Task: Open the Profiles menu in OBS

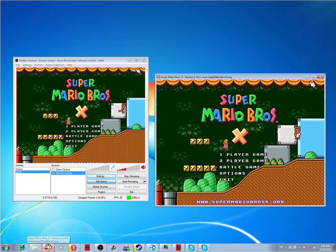Action: [x=39, y=65]
